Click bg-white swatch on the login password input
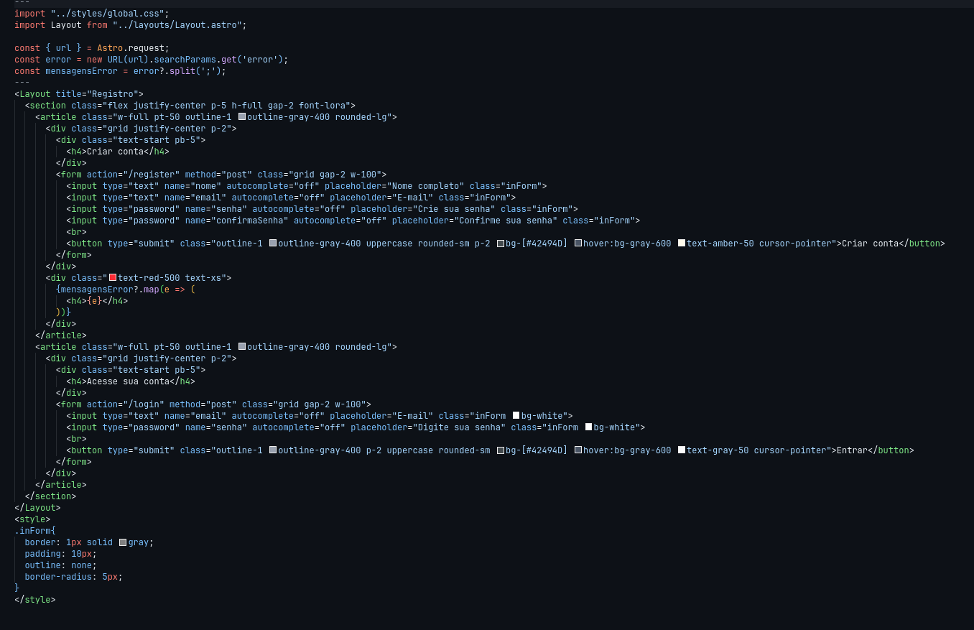Image resolution: width=974 pixels, height=630 pixels. tap(588, 427)
